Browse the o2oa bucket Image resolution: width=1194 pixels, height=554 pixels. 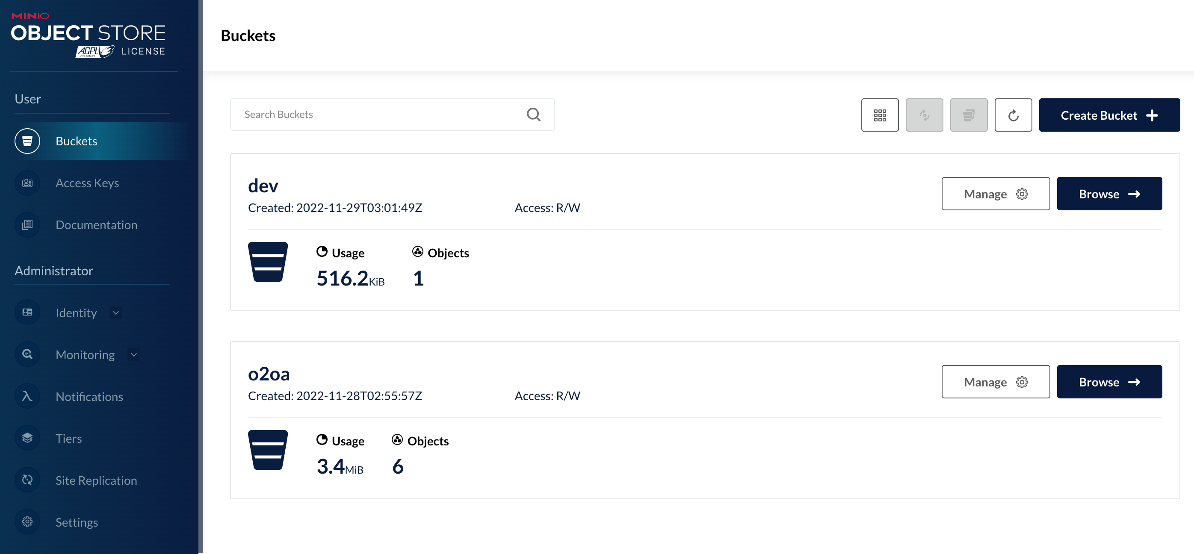point(1109,382)
